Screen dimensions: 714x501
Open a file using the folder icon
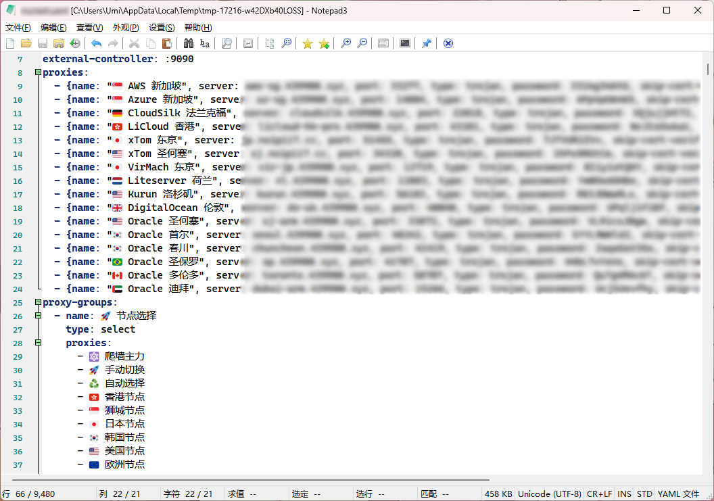click(x=26, y=43)
